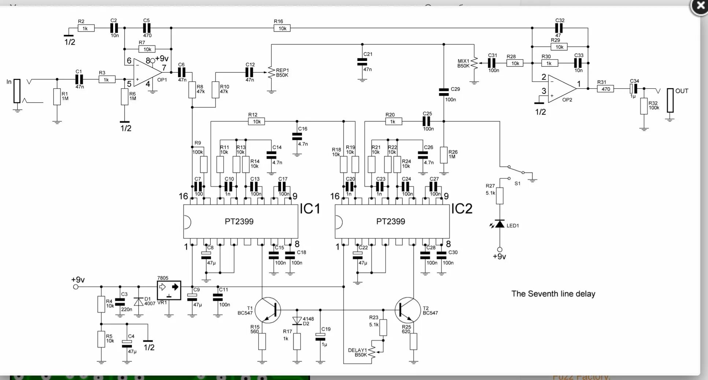Click the 'In' input jack label

(9, 82)
